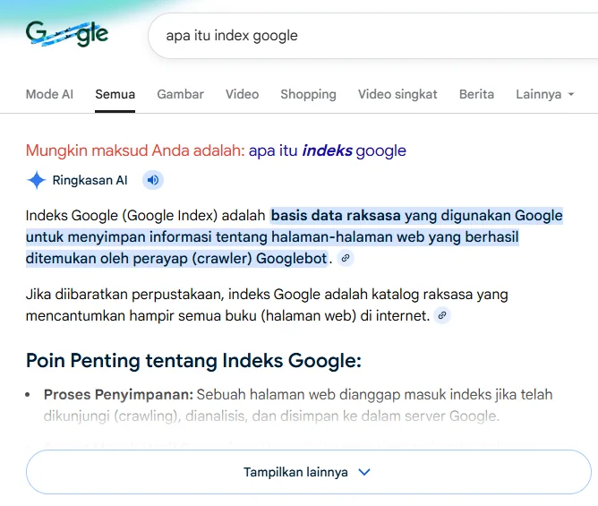Switch to the Gambar tab

[181, 94]
